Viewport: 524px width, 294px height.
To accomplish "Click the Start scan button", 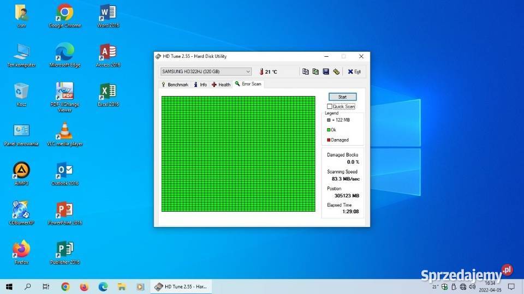I will [343, 97].
